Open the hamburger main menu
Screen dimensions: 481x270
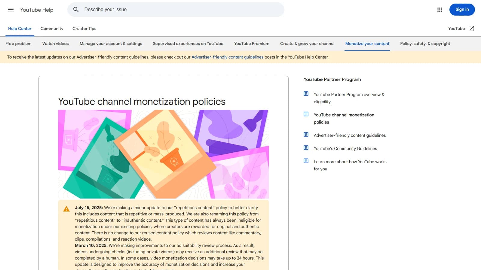(11, 10)
